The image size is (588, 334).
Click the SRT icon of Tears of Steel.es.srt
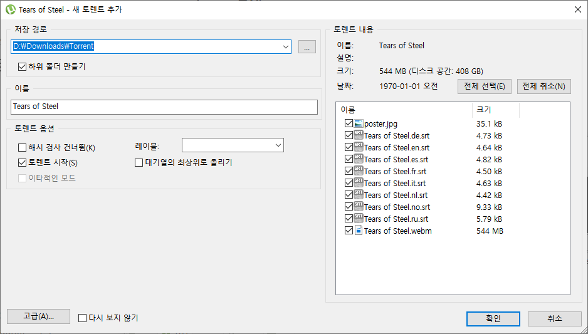pyautogui.click(x=359, y=159)
